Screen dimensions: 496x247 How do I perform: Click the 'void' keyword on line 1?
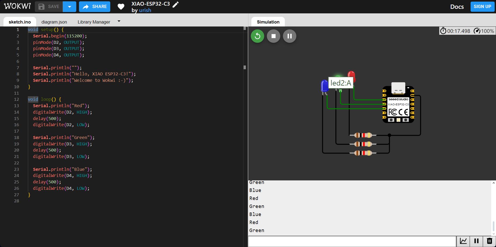[x=33, y=29]
